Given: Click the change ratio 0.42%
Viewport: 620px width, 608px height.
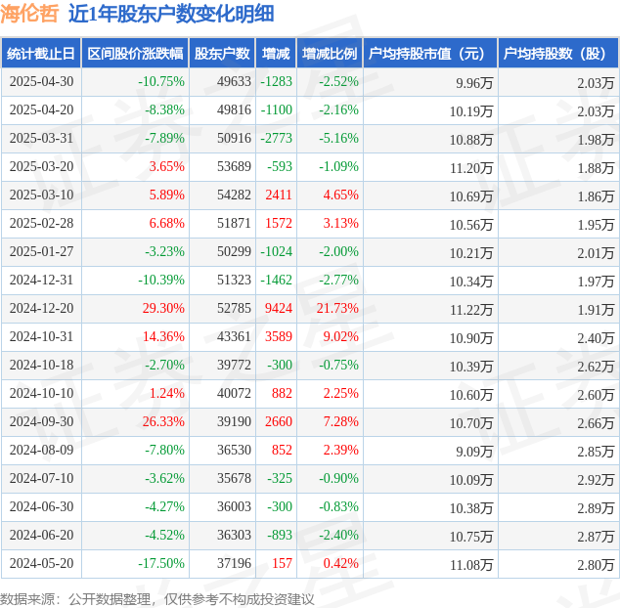Looking at the screenshot, I should pyautogui.click(x=341, y=563).
